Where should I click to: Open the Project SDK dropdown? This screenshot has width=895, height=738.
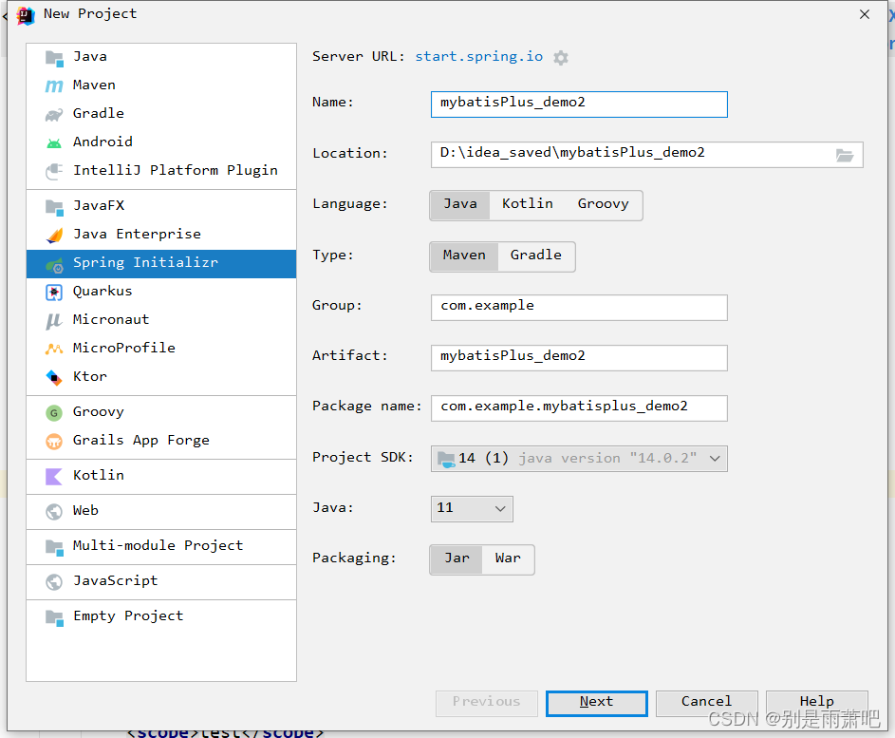point(579,459)
